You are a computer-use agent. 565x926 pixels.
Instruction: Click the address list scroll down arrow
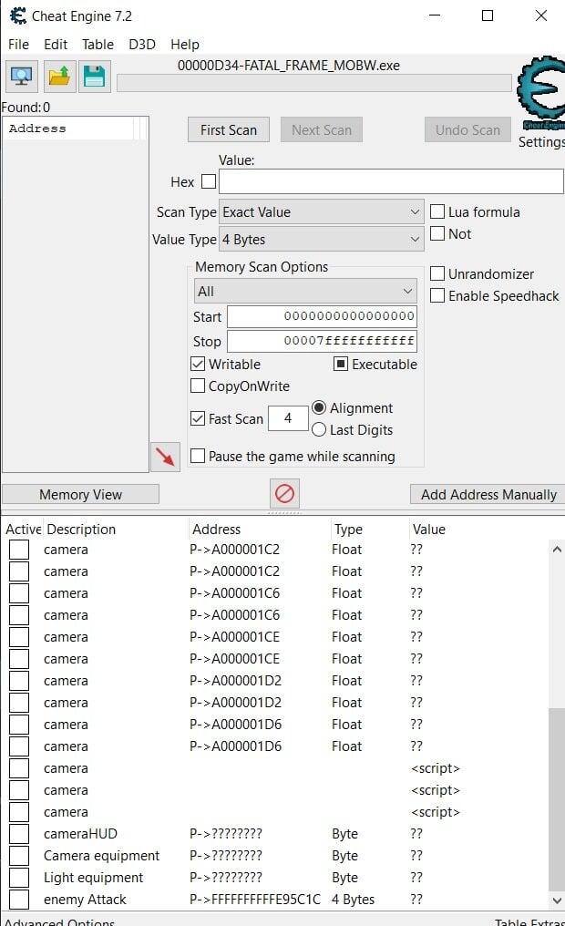click(x=556, y=900)
